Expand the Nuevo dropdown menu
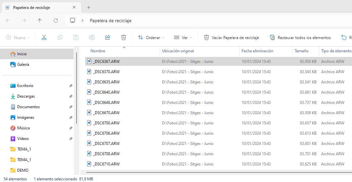The width and height of the screenshot is (352, 182). point(18,38)
